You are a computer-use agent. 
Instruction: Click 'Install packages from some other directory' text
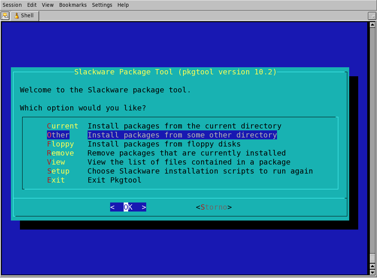tap(182, 135)
